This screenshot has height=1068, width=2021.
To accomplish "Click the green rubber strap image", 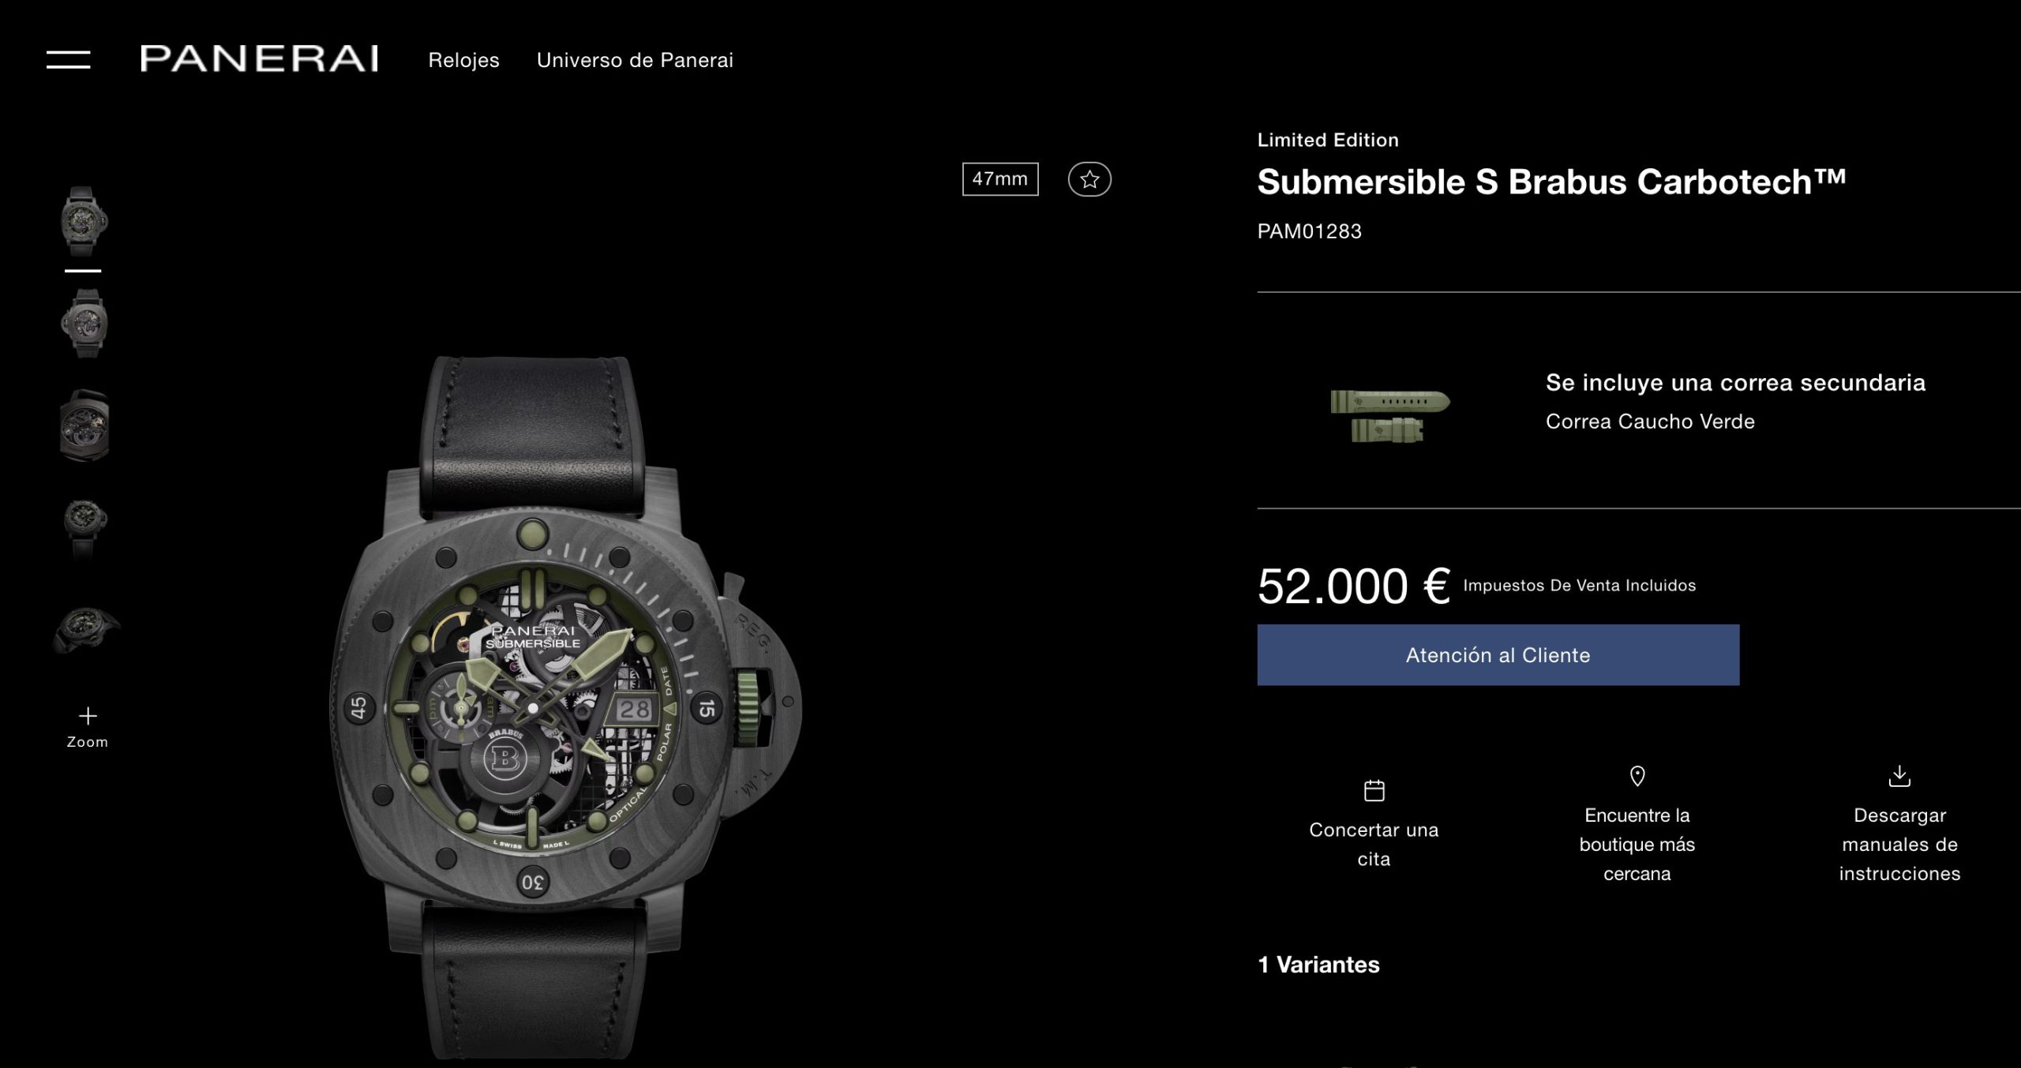I will point(1389,415).
